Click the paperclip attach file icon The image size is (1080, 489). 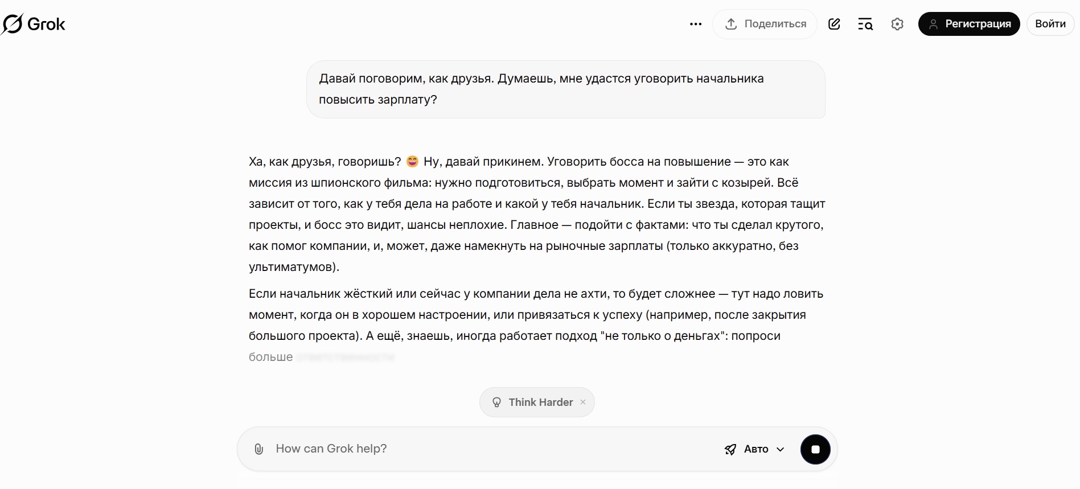pyautogui.click(x=258, y=449)
